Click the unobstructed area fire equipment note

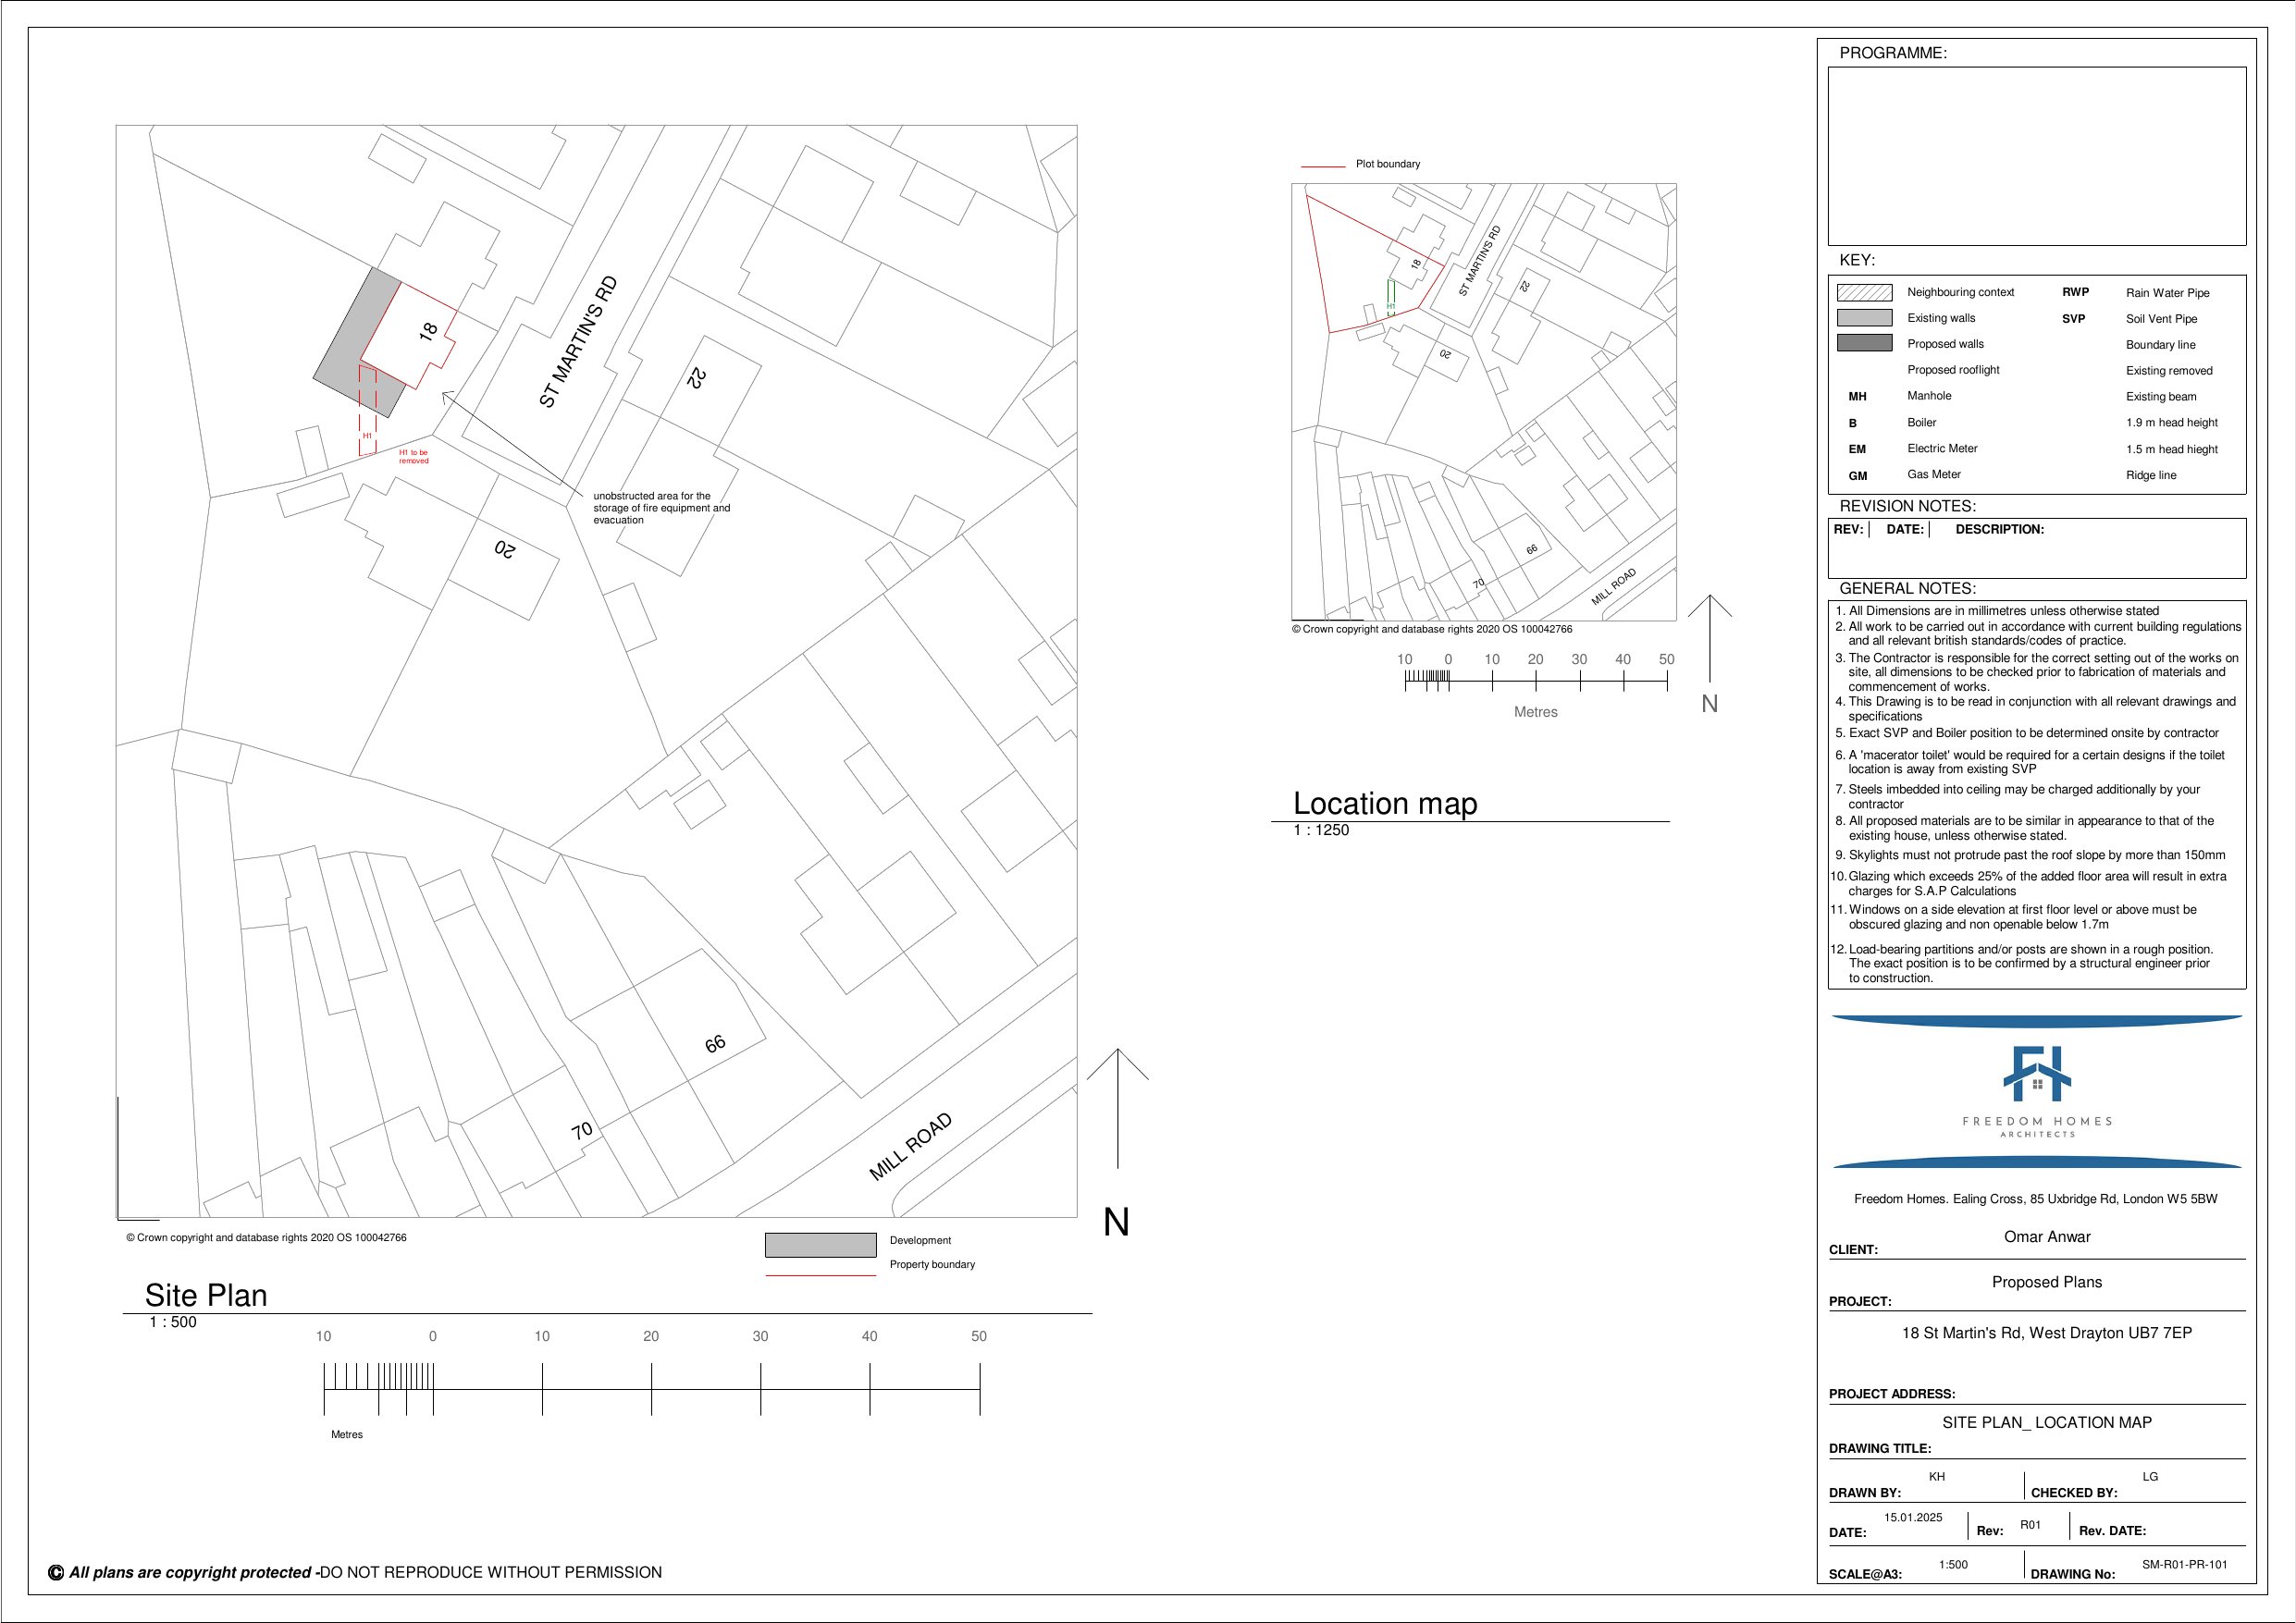click(x=661, y=508)
